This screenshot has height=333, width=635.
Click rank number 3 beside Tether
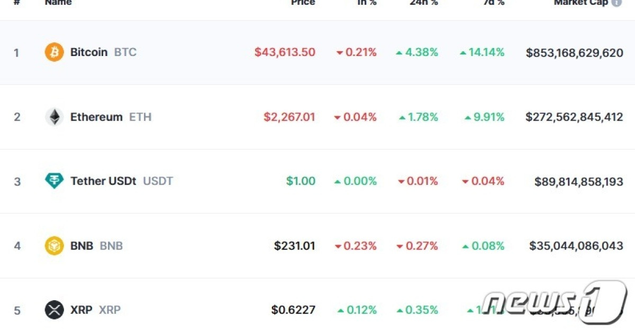17,181
